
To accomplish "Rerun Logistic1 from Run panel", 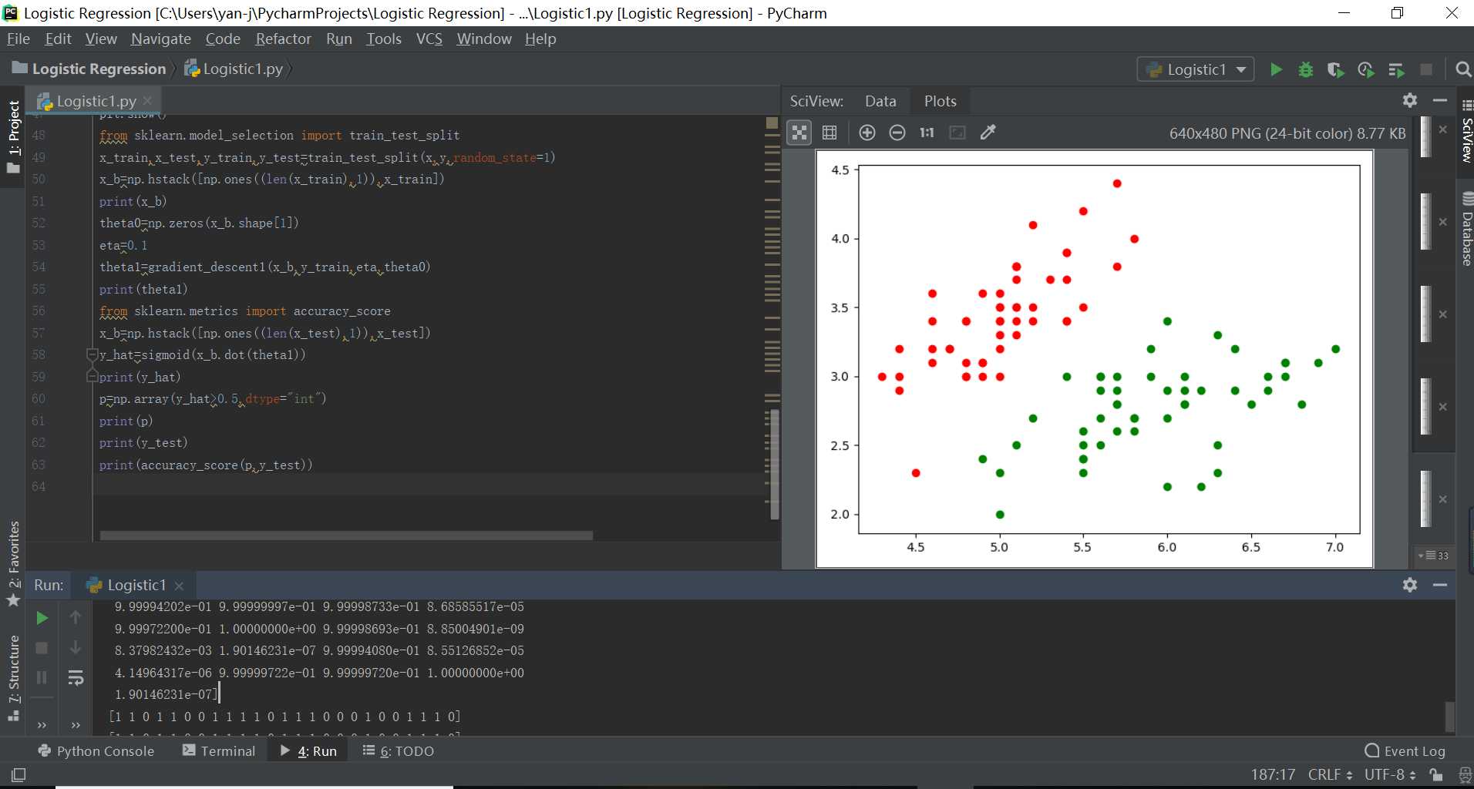I will [42, 618].
